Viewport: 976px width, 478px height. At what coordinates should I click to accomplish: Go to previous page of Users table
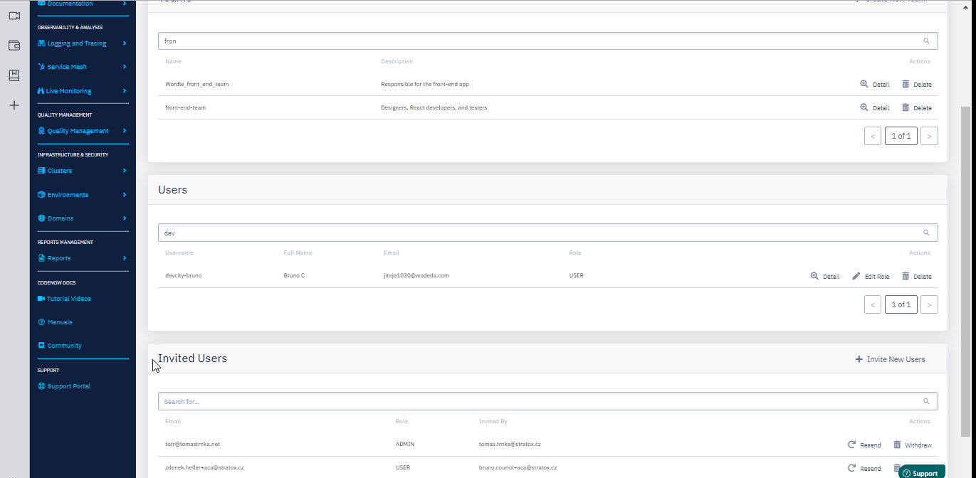click(873, 304)
